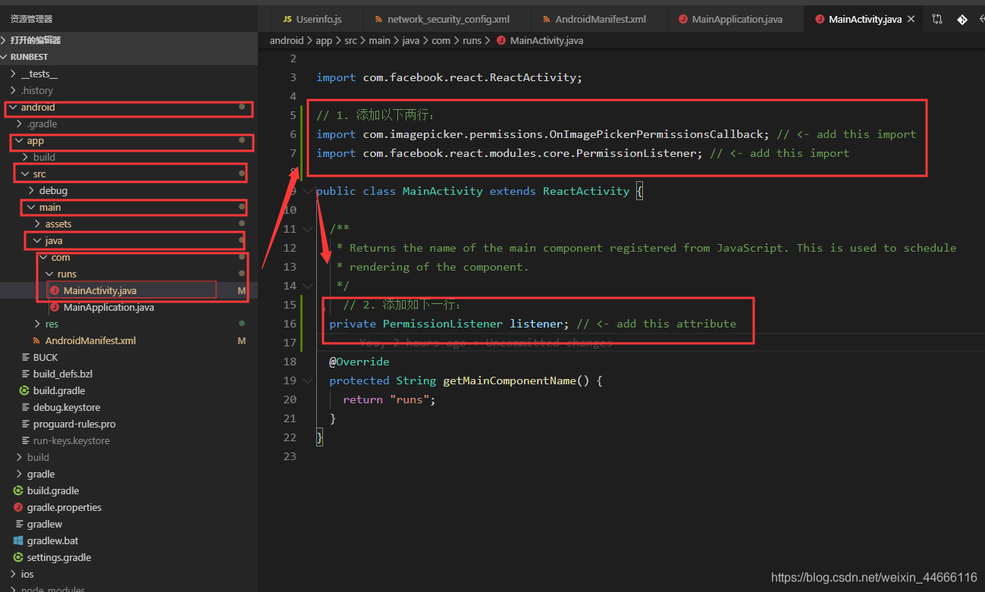Click the diamond git icon in editor toolbar
The width and height of the screenshot is (985, 592).
[962, 19]
